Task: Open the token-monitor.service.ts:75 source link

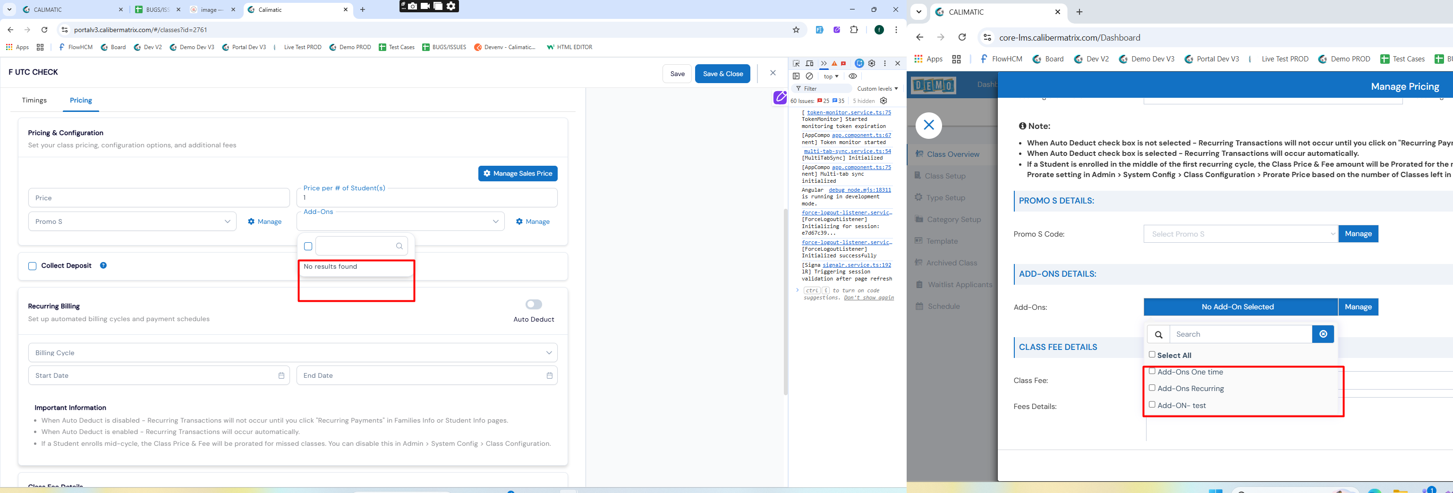Action: pyautogui.click(x=849, y=112)
